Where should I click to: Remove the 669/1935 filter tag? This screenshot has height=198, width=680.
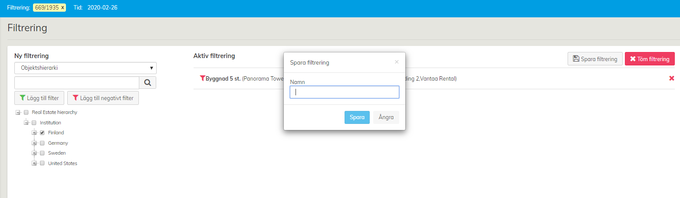point(62,8)
